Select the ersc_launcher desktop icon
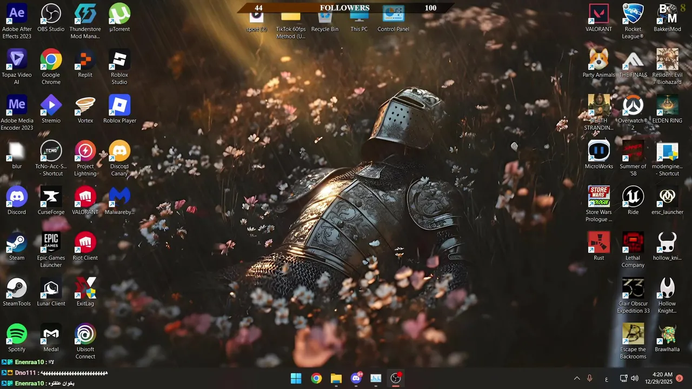Viewport: 692px width, 389px height. pyautogui.click(x=667, y=200)
